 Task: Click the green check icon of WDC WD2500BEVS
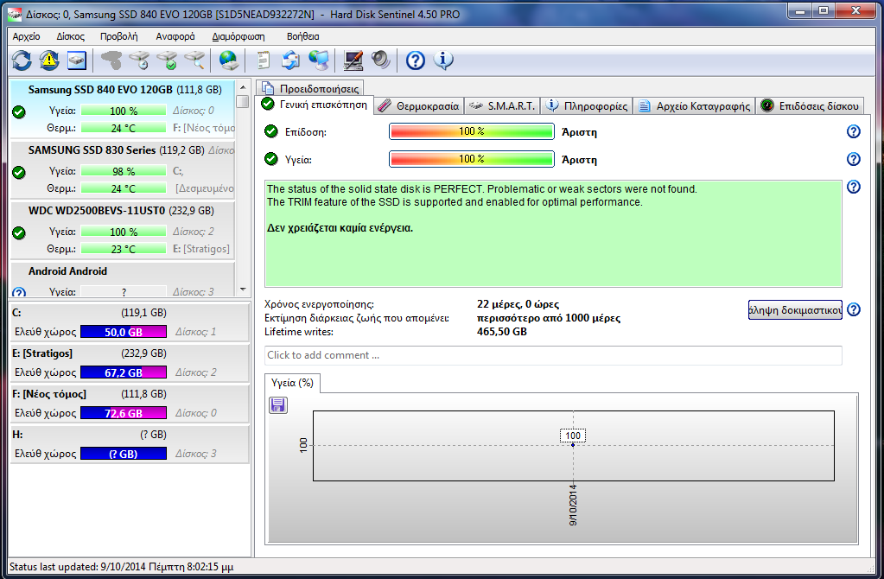[x=19, y=232]
